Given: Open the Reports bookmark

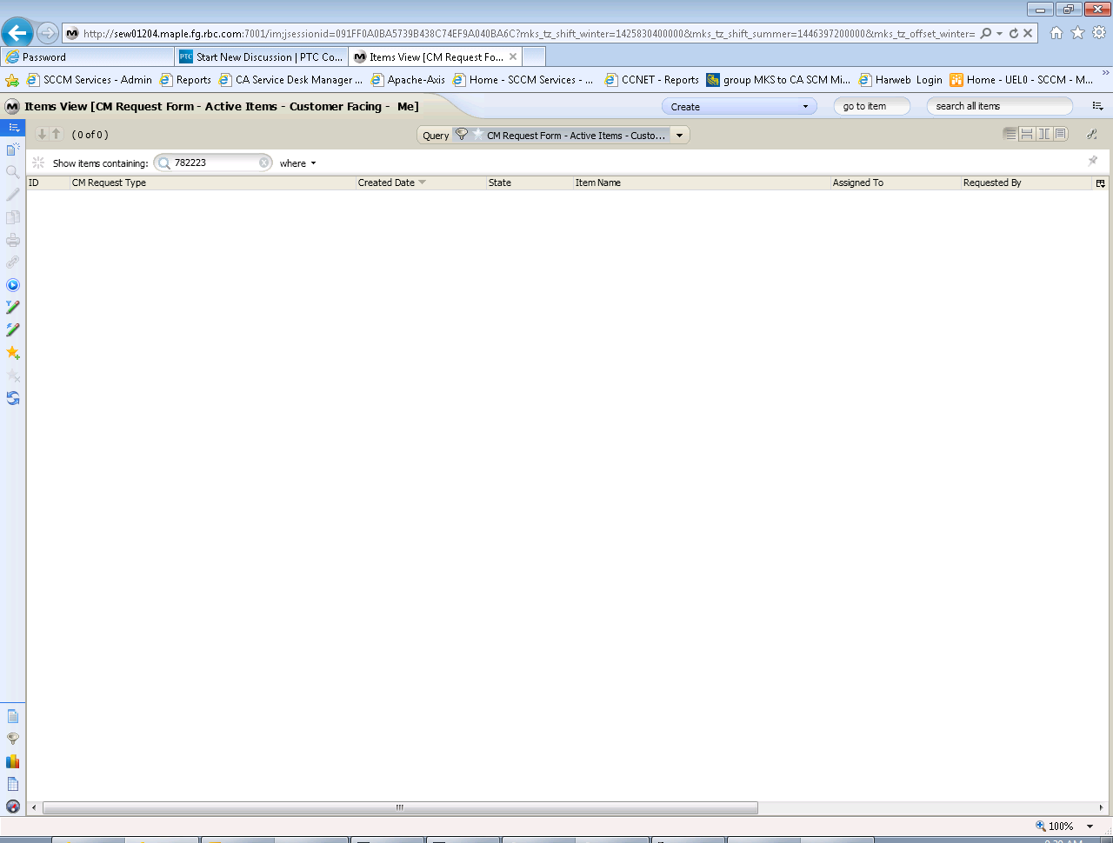Looking at the screenshot, I should point(185,79).
